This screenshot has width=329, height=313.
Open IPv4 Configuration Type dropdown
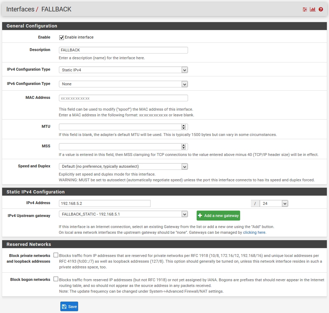(x=123, y=70)
